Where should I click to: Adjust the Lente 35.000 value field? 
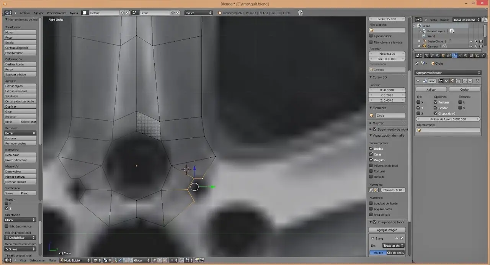[387, 19]
